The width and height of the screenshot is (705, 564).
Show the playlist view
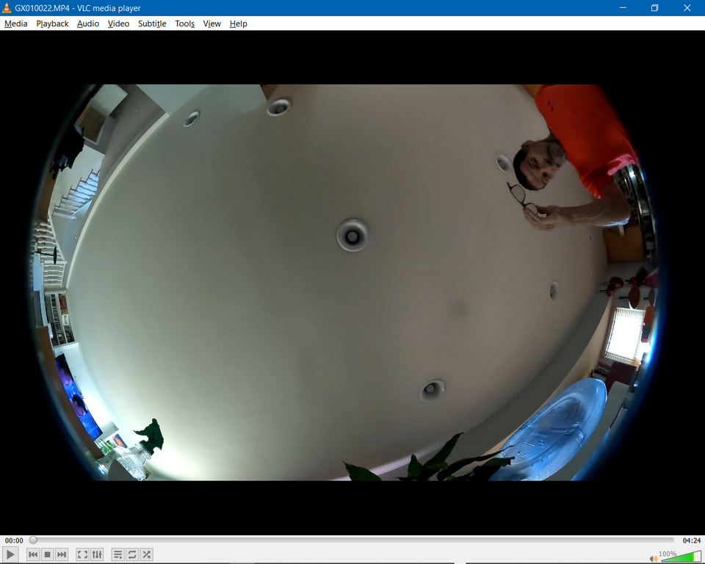[x=117, y=554]
